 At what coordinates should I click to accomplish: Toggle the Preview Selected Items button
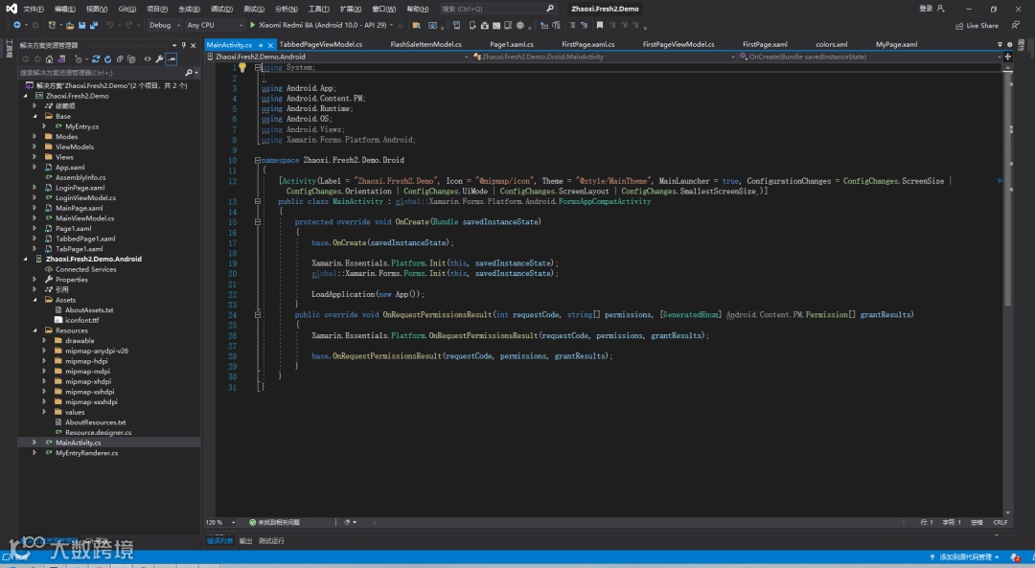(172, 58)
